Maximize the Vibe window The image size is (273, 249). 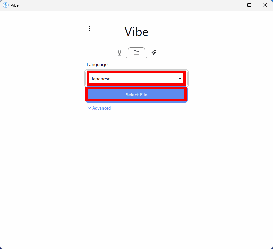click(x=249, y=5)
